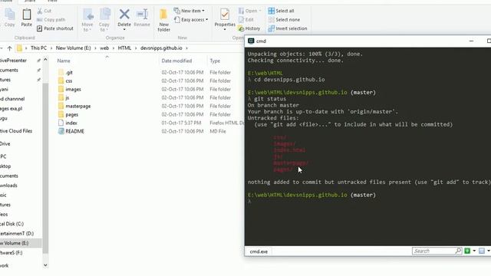This screenshot has height=276, width=491.
Task: Create a New folder from ribbon
Action: tap(163, 20)
